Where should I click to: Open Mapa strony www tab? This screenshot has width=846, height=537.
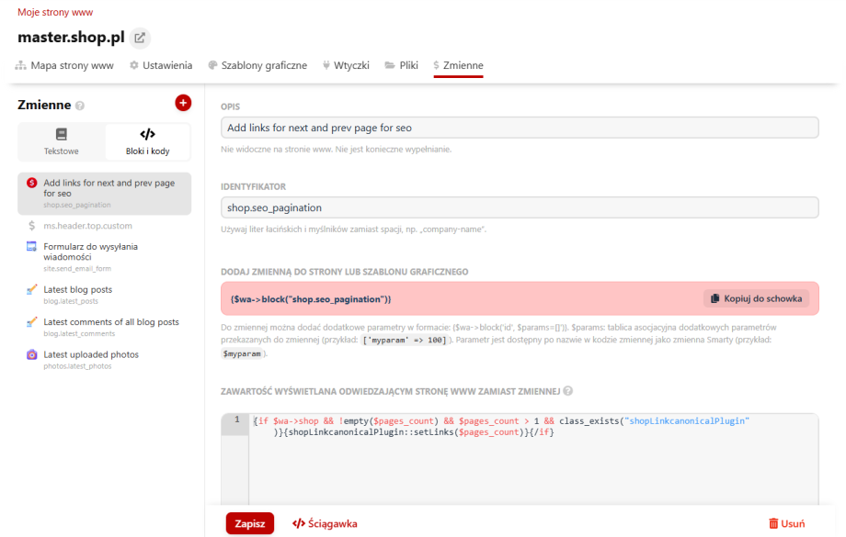64,65
